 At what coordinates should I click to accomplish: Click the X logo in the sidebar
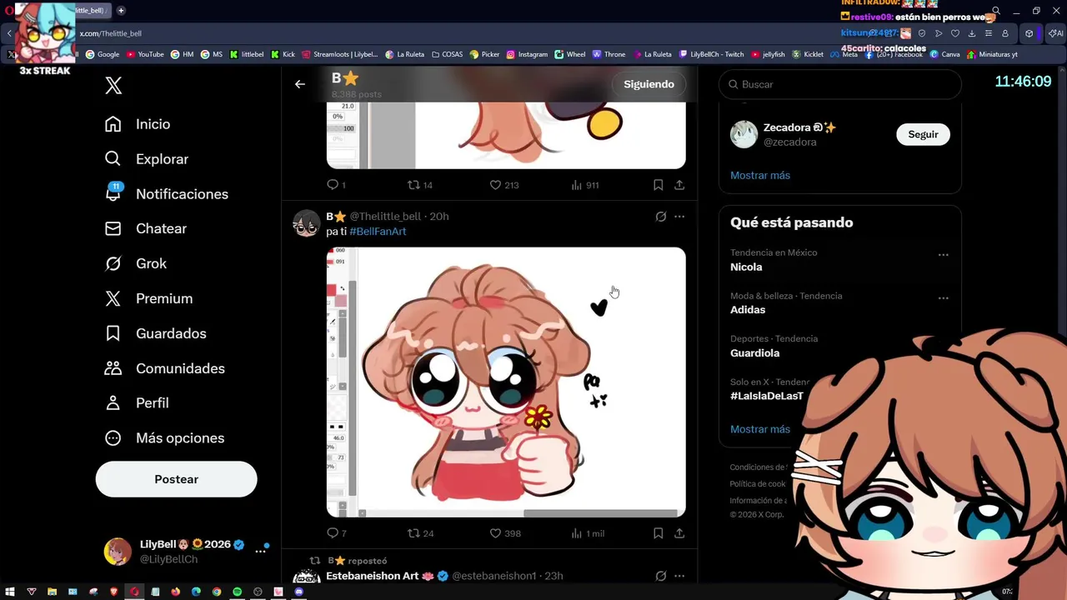(113, 85)
